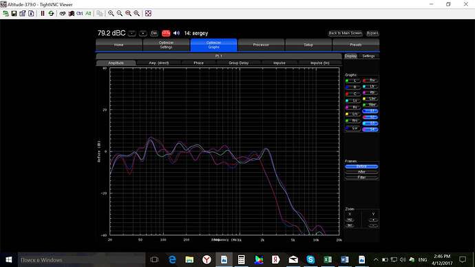Toggle the S1 subwoofer graph
The height and width of the screenshot is (267, 475).
tap(370, 111)
